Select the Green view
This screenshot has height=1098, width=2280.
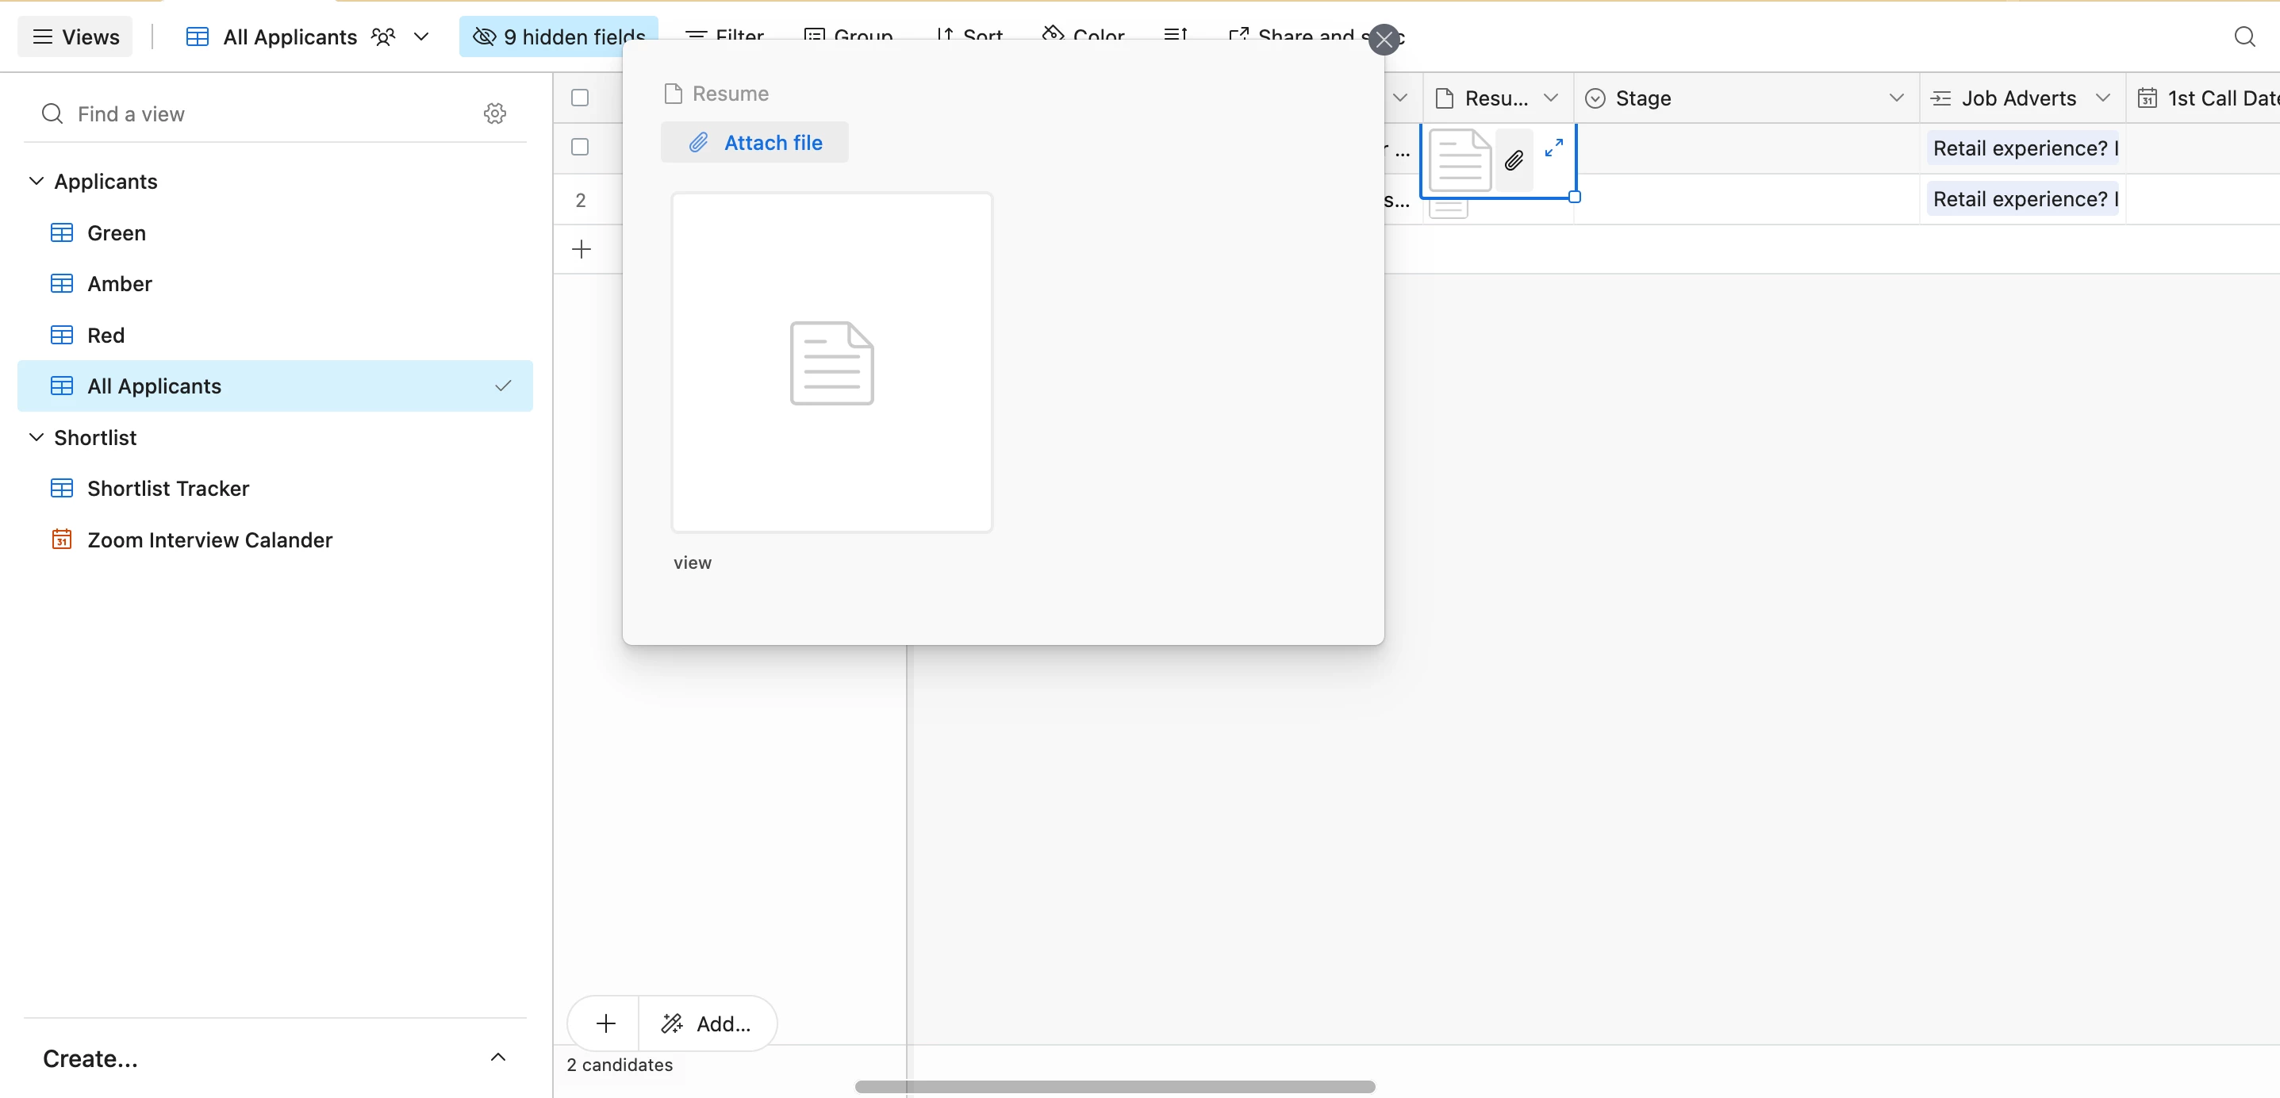point(116,233)
